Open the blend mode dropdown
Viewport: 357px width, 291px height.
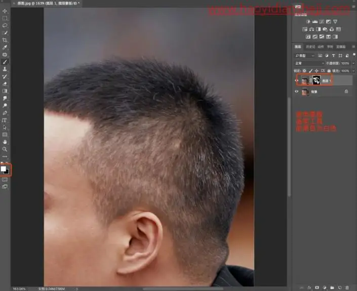tap(309, 63)
